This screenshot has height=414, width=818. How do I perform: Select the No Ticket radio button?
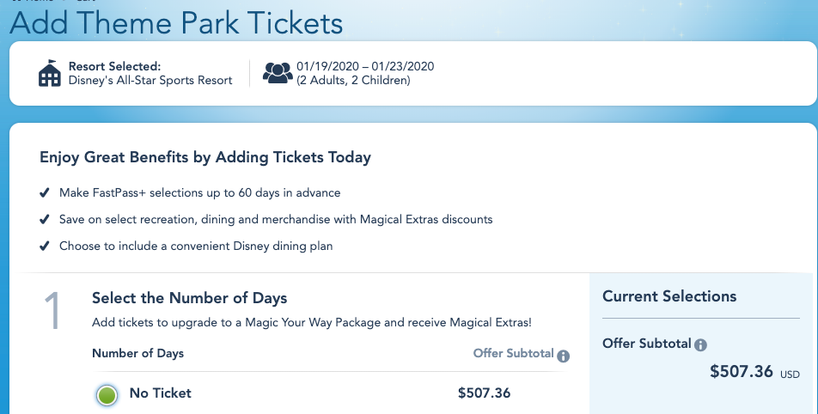(x=107, y=395)
